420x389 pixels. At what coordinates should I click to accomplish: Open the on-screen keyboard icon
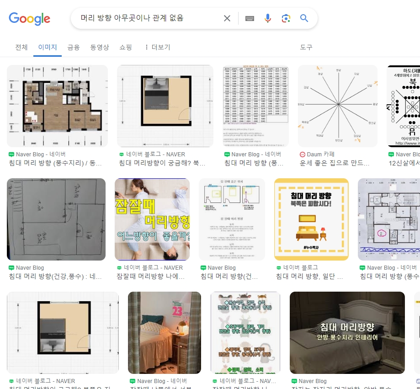coord(250,18)
